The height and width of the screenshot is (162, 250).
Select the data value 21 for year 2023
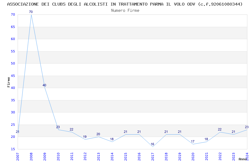(x=234, y=132)
